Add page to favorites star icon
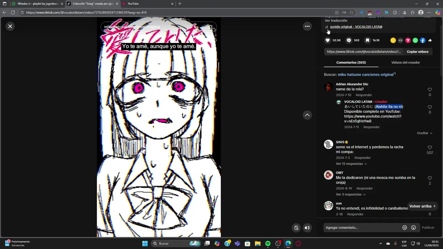Viewport: 443px width, 249px height. [x=352, y=12]
